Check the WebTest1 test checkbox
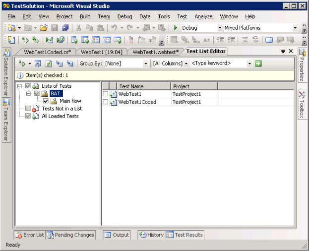The image size is (309, 251). [105, 94]
